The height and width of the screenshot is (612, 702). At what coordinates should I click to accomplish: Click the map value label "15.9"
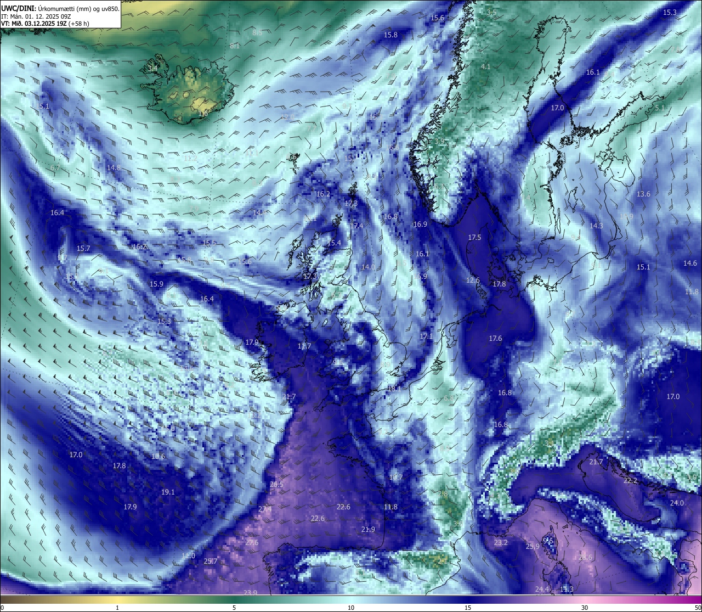pyautogui.click(x=156, y=284)
